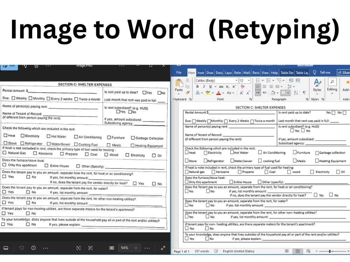
Task: Show paragraph marks with pilcrow icon
Action: tap(304, 93)
